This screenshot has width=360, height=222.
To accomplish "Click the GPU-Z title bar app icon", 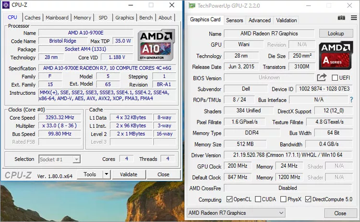I will coord(192,6).
